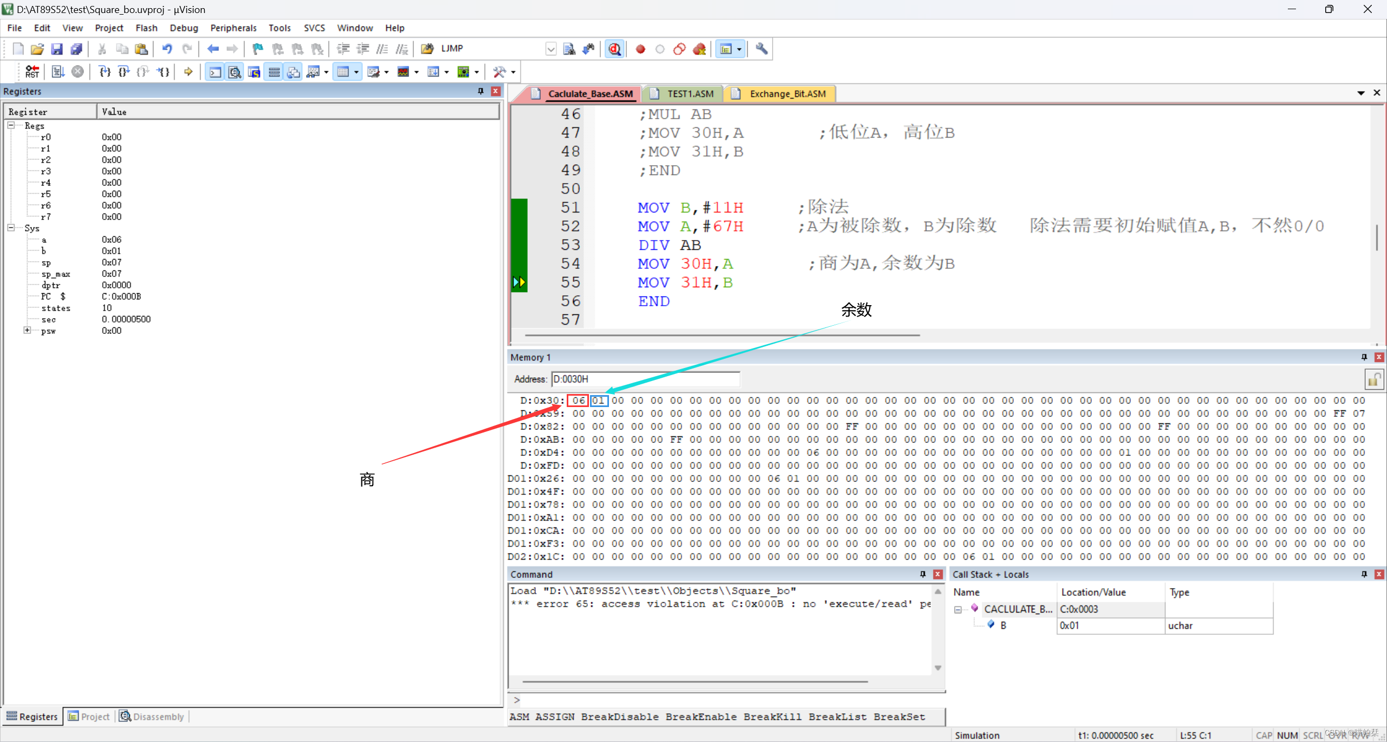
Task: Click the Command window horizontal scrollbar
Action: (x=695, y=681)
